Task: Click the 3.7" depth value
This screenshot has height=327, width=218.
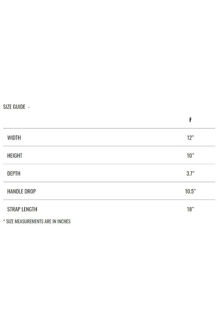Action: tap(190, 173)
